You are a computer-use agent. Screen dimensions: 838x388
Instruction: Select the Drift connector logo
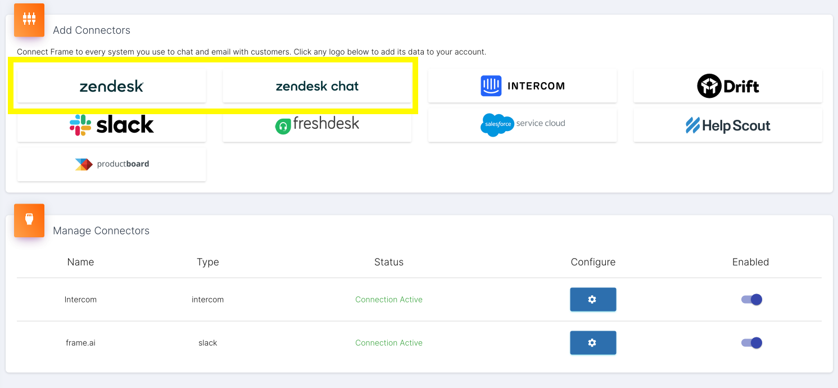pos(728,86)
